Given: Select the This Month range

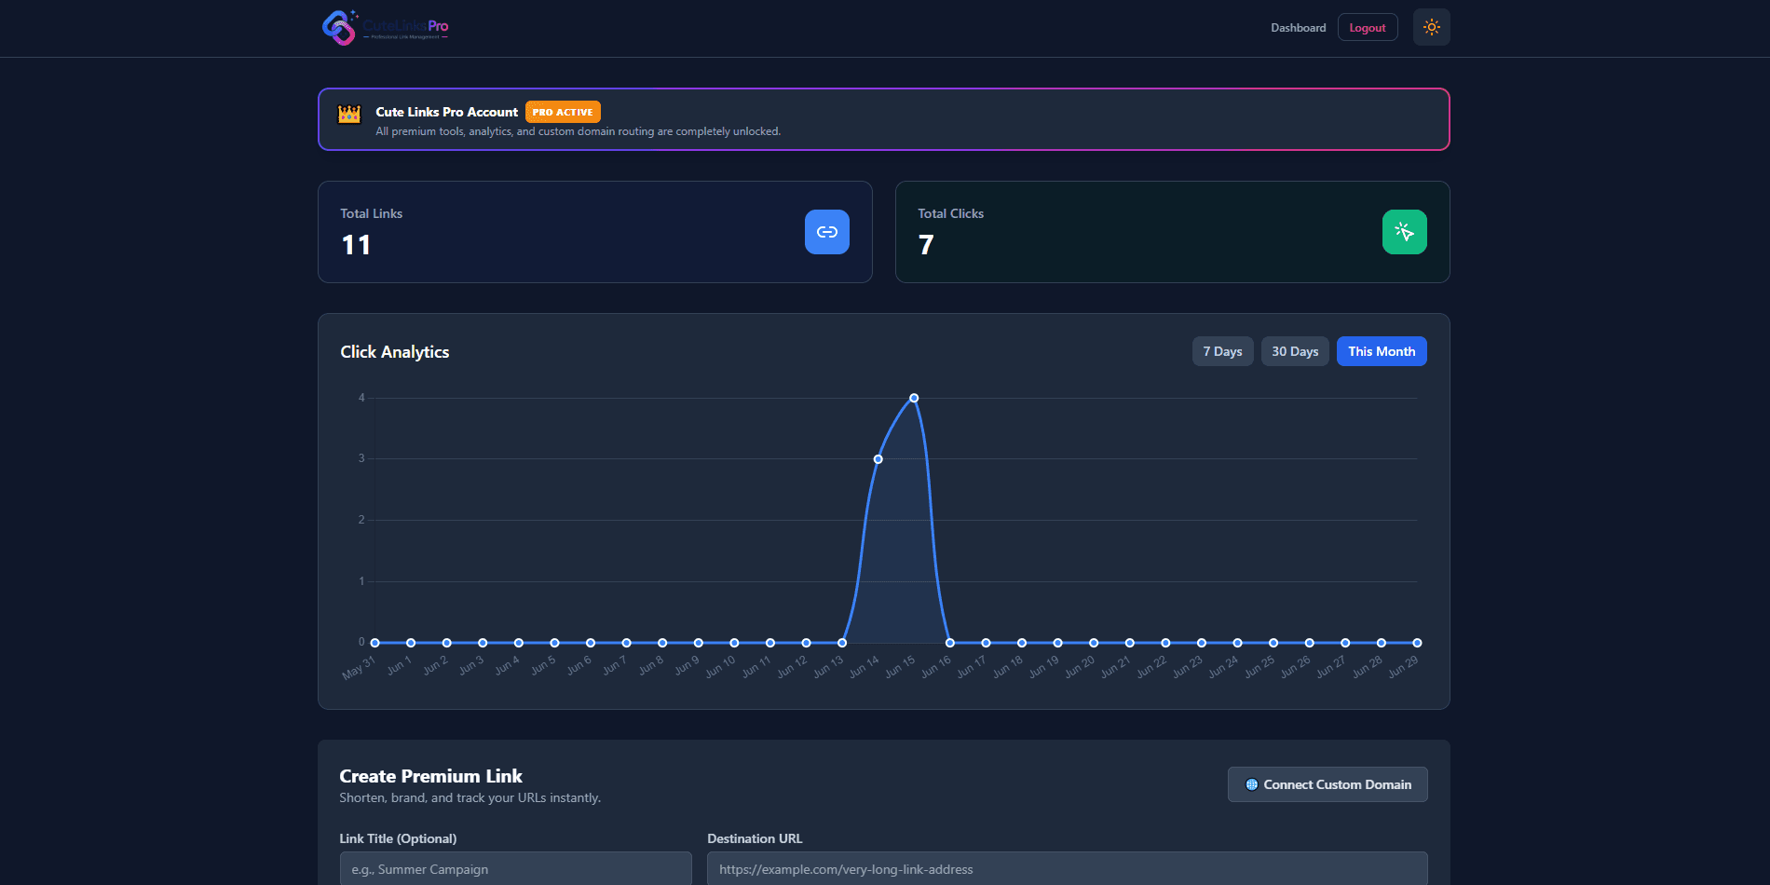Looking at the screenshot, I should [1382, 351].
